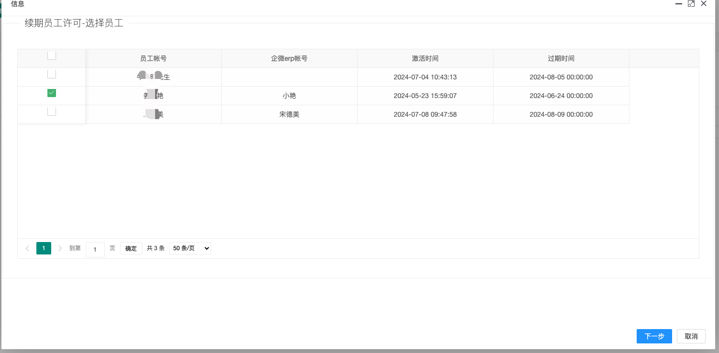The height and width of the screenshot is (353, 719).
Task: Maximize the 信息 dialog window
Action: click(x=691, y=4)
